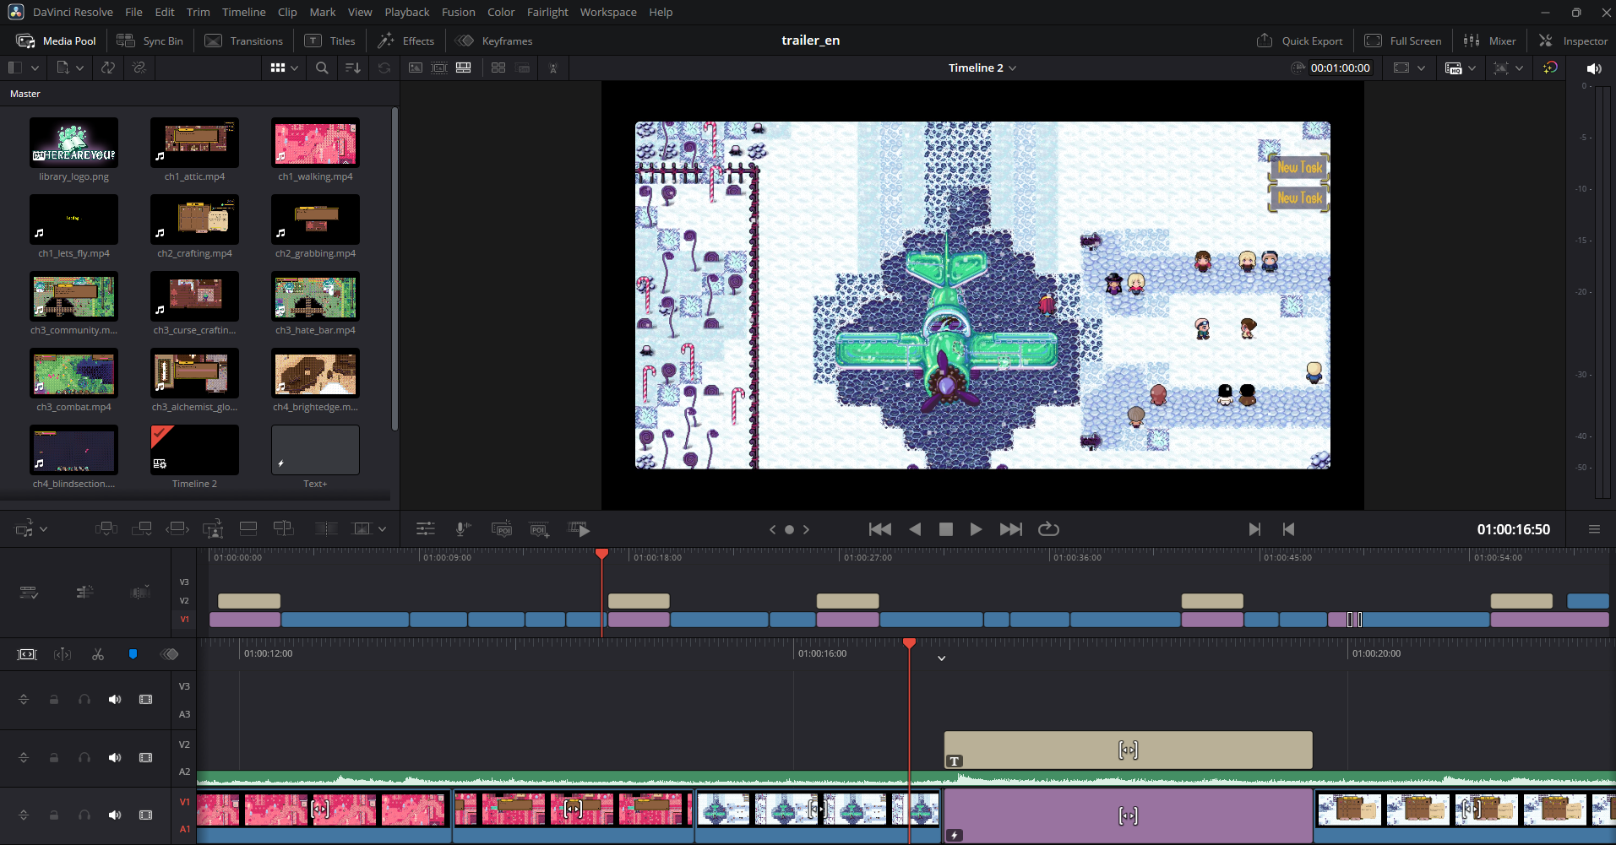Open the Inspector panel

pyautogui.click(x=1573, y=41)
